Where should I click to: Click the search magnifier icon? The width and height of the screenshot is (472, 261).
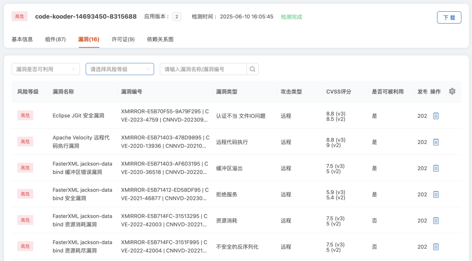click(253, 69)
